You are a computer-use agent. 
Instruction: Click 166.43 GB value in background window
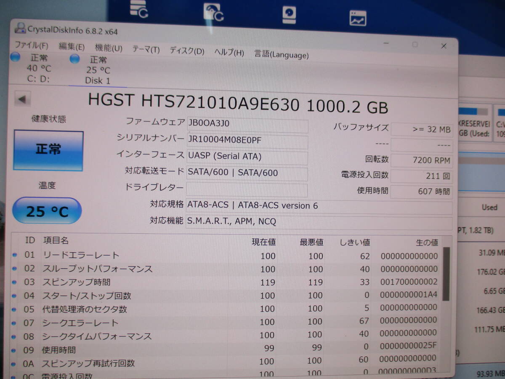pyautogui.click(x=491, y=310)
